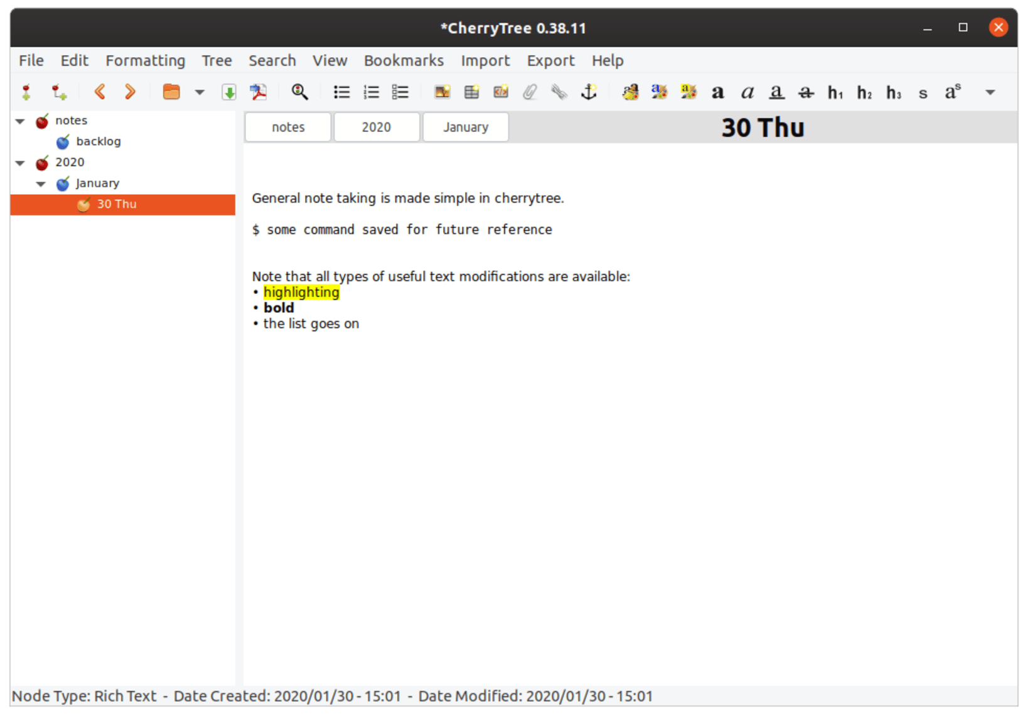Screen dimensions: 1028x716
Task: Select the backlog node in tree
Action: tap(98, 141)
